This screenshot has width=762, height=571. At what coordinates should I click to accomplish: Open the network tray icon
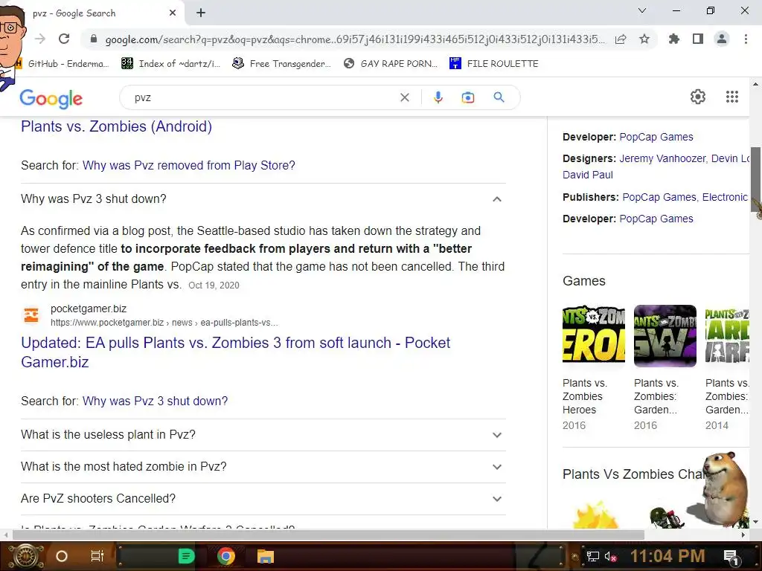coord(592,557)
